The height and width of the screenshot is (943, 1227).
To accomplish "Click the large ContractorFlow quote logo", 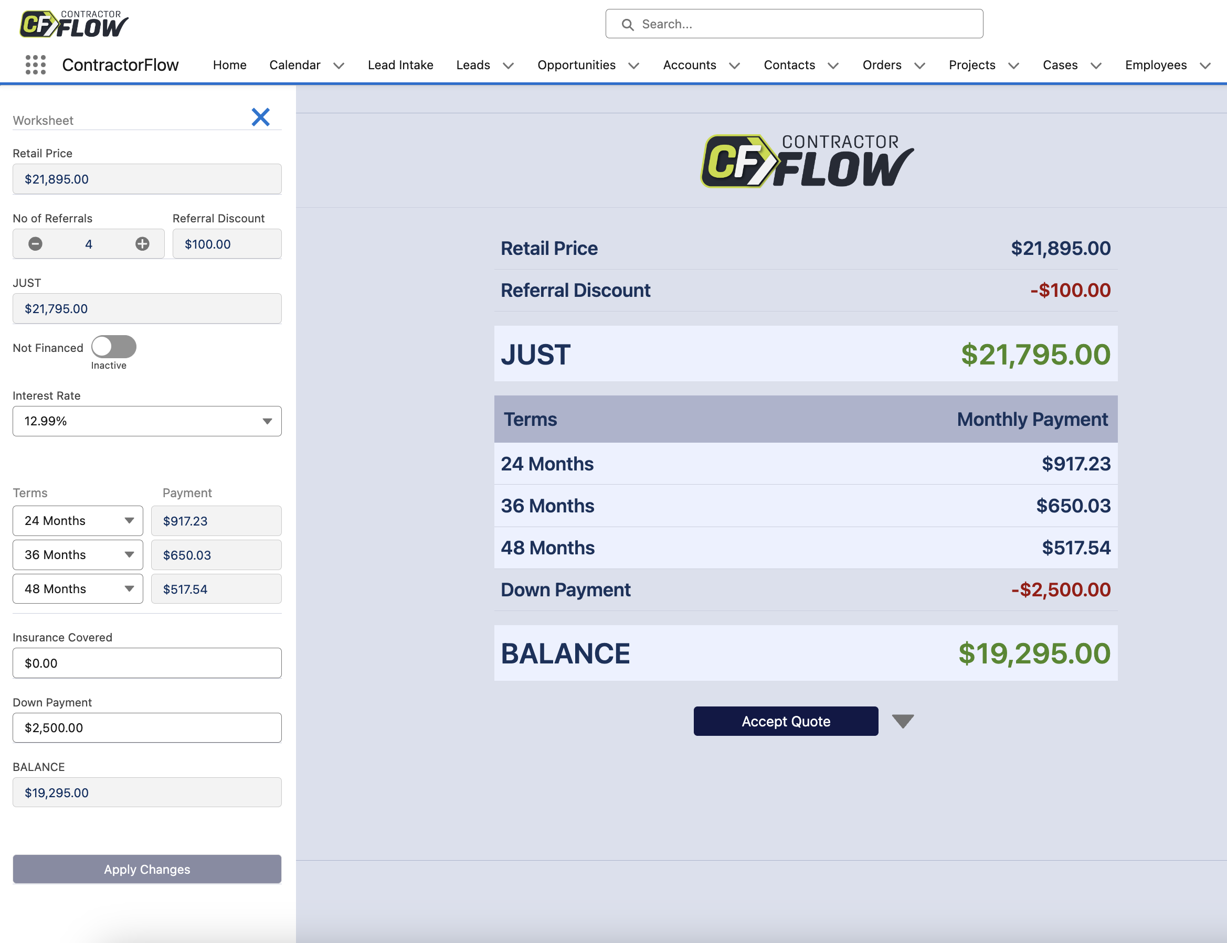I will pyautogui.click(x=807, y=161).
